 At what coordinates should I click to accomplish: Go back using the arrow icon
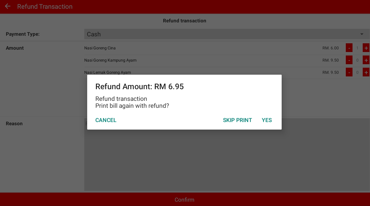click(x=8, y=6)
